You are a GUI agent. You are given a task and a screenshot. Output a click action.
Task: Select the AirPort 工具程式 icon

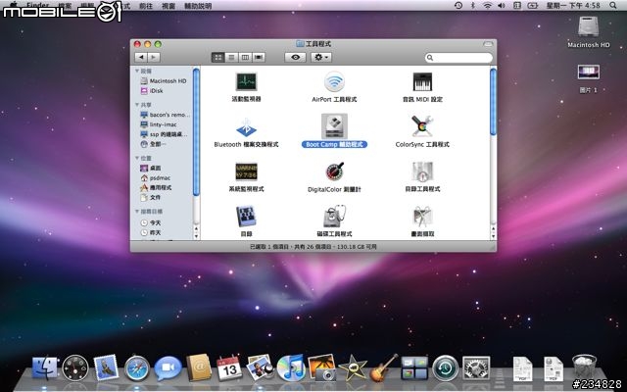point(334,82)
